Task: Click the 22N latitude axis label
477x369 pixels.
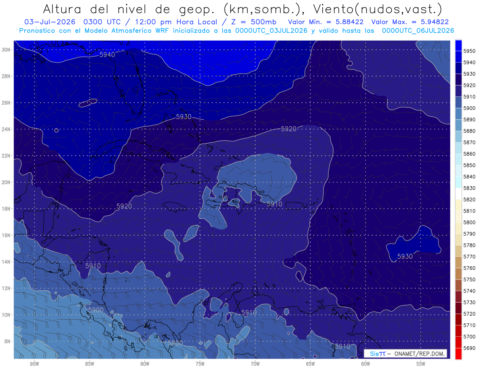Action: tap(6, 156)
